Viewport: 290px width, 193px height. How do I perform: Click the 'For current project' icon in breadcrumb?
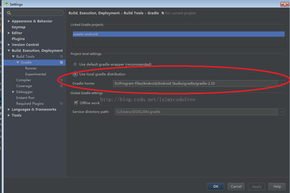[163, 13]
